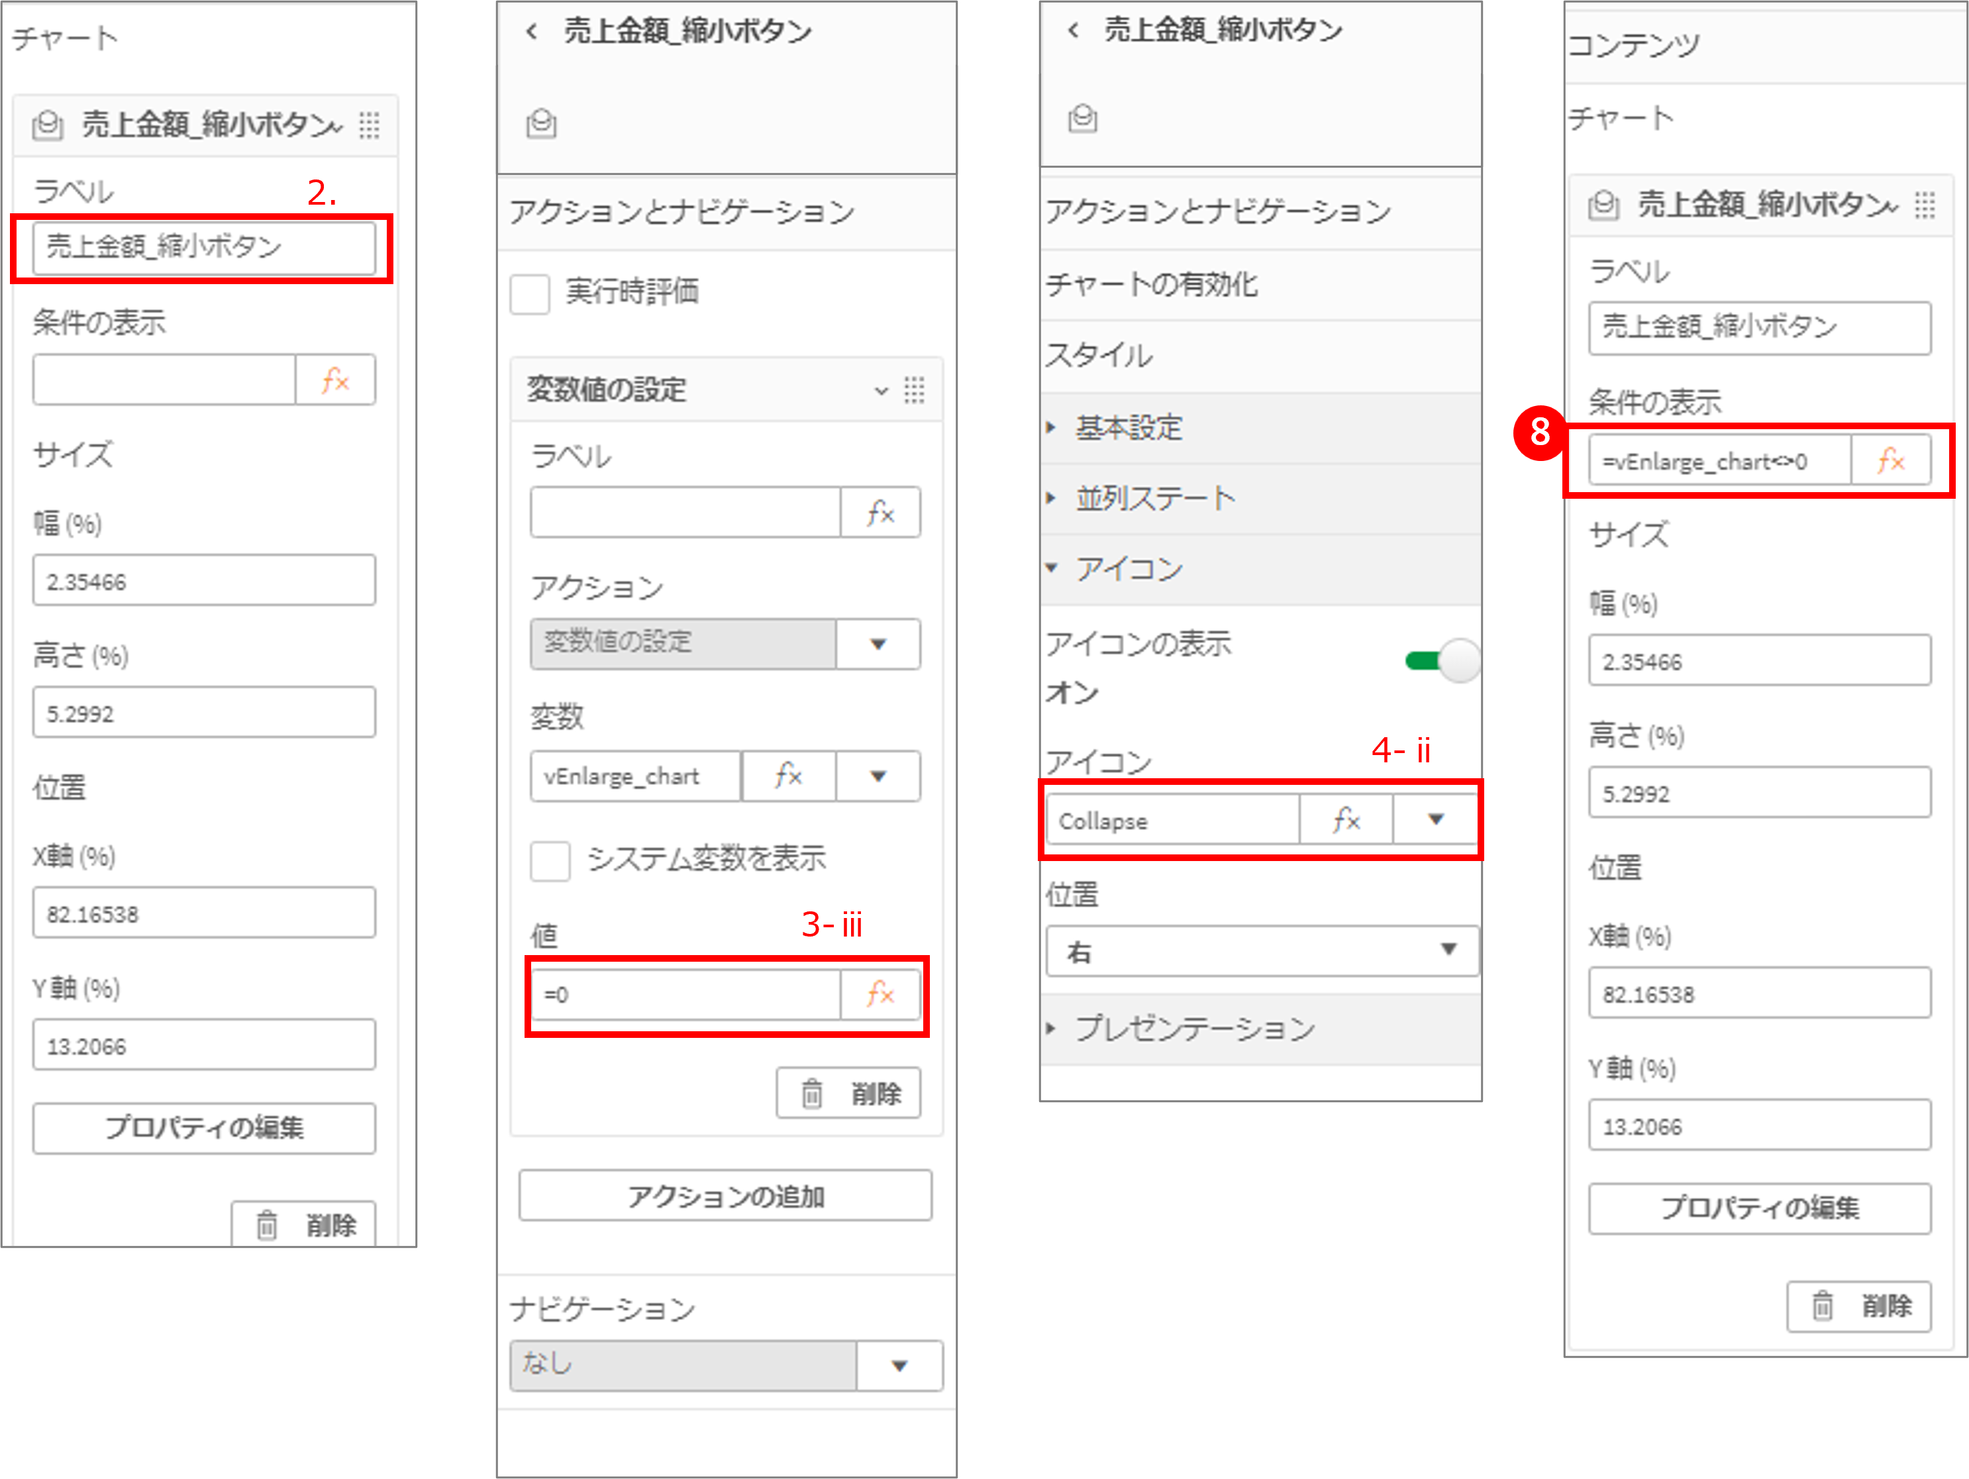Go back using the arrow above 実行時評価 panel

pyautogui.click(x=531, y=32)
